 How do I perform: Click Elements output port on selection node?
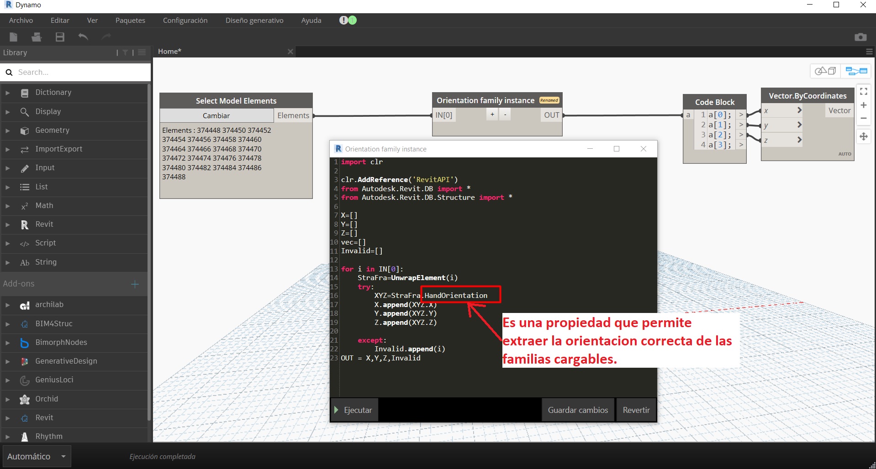[x=293, y=115]
